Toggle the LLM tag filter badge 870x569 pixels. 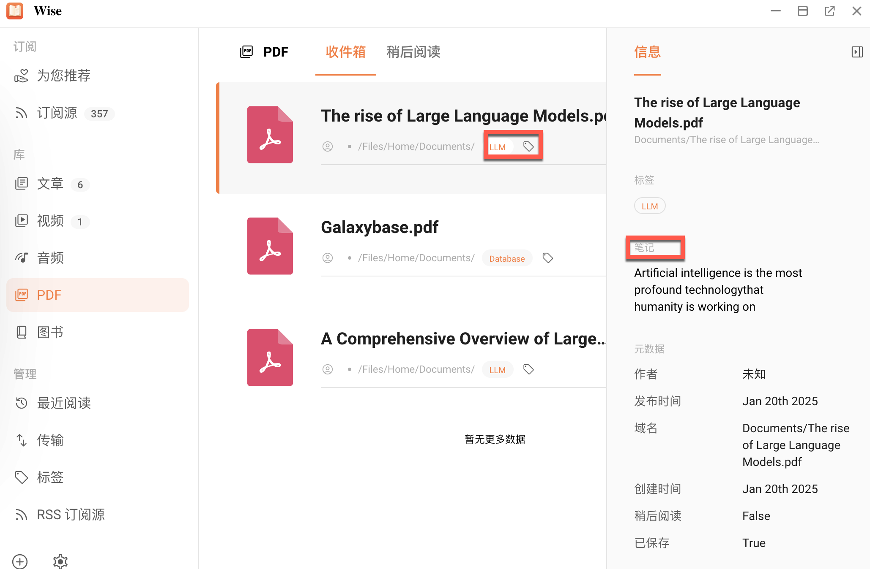click(x=498, y=146)
